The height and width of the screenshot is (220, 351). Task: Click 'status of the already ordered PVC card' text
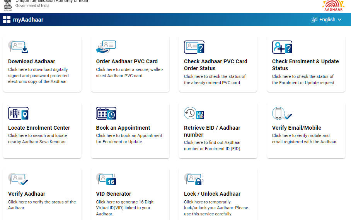click(215, 80)
